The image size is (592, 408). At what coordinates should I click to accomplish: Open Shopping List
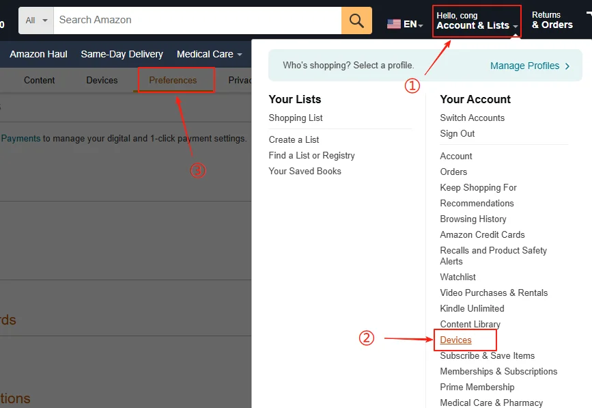tap(296, 118)
